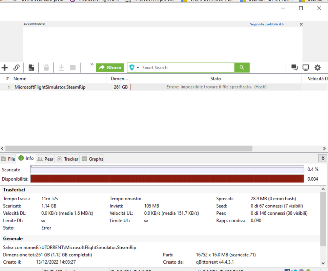The image size is (328, 271).
Task: Switch to the Peer tab
Action: tap(45, 159)
